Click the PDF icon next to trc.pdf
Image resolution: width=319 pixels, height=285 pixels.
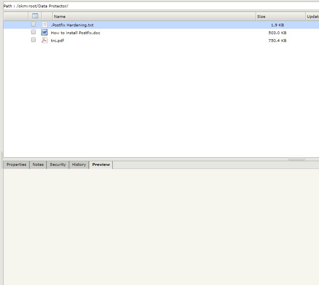[x=44, y=40]
